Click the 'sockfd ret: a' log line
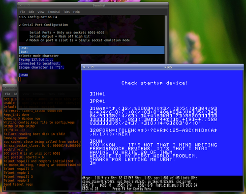The height and width of the screenshot is (194, 246). coord(15,149)
